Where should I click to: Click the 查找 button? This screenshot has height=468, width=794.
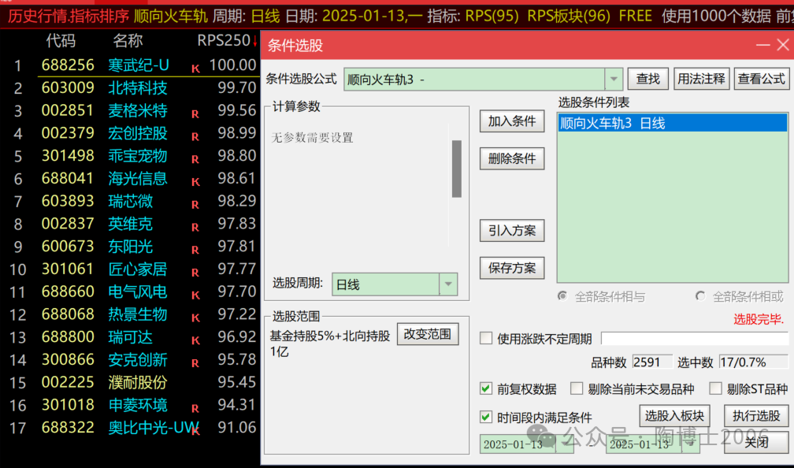[x=648, y=79]
